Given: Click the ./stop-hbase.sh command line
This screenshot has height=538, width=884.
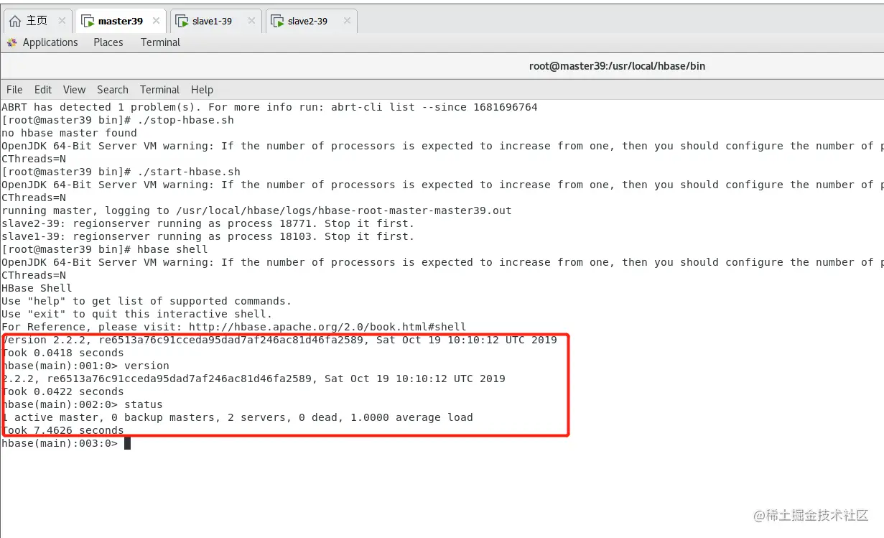Looking at the screenshot, I should [x=118, y=120].
